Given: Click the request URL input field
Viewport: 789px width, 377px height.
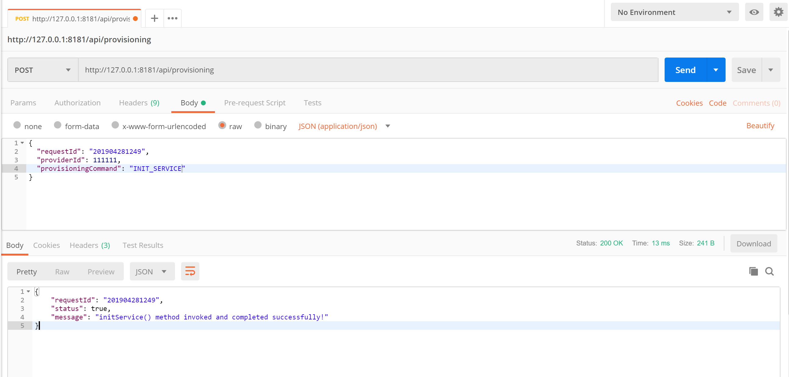Looking at the screenshot, I should [368, 70].
